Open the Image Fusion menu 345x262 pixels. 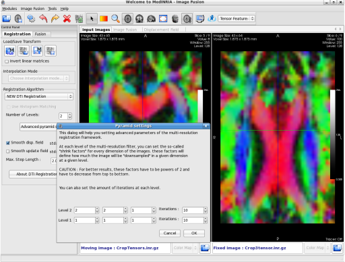pos(32,9)
